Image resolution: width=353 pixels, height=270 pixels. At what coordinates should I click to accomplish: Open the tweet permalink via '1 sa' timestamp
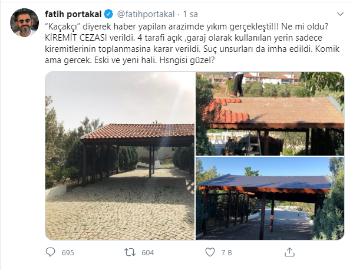coord(190,14)
